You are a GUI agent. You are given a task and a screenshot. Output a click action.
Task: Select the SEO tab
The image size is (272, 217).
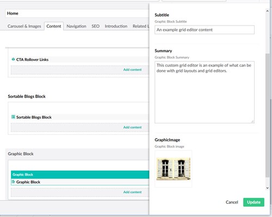[95, 26]
